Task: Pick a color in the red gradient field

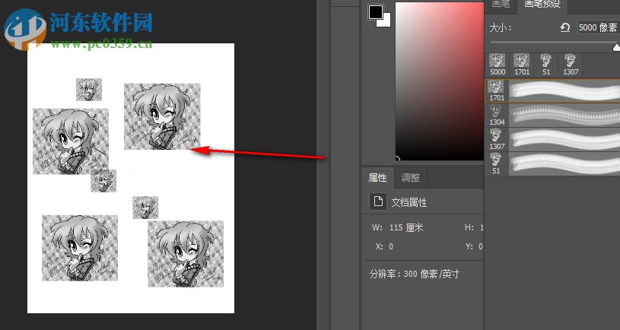Action: (x=440, y=81)
